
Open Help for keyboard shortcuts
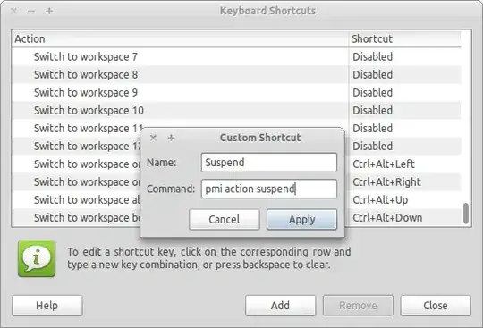[x=47, y=306]
